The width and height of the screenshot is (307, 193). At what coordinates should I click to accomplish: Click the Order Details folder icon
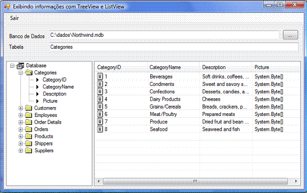click(29, 122)
